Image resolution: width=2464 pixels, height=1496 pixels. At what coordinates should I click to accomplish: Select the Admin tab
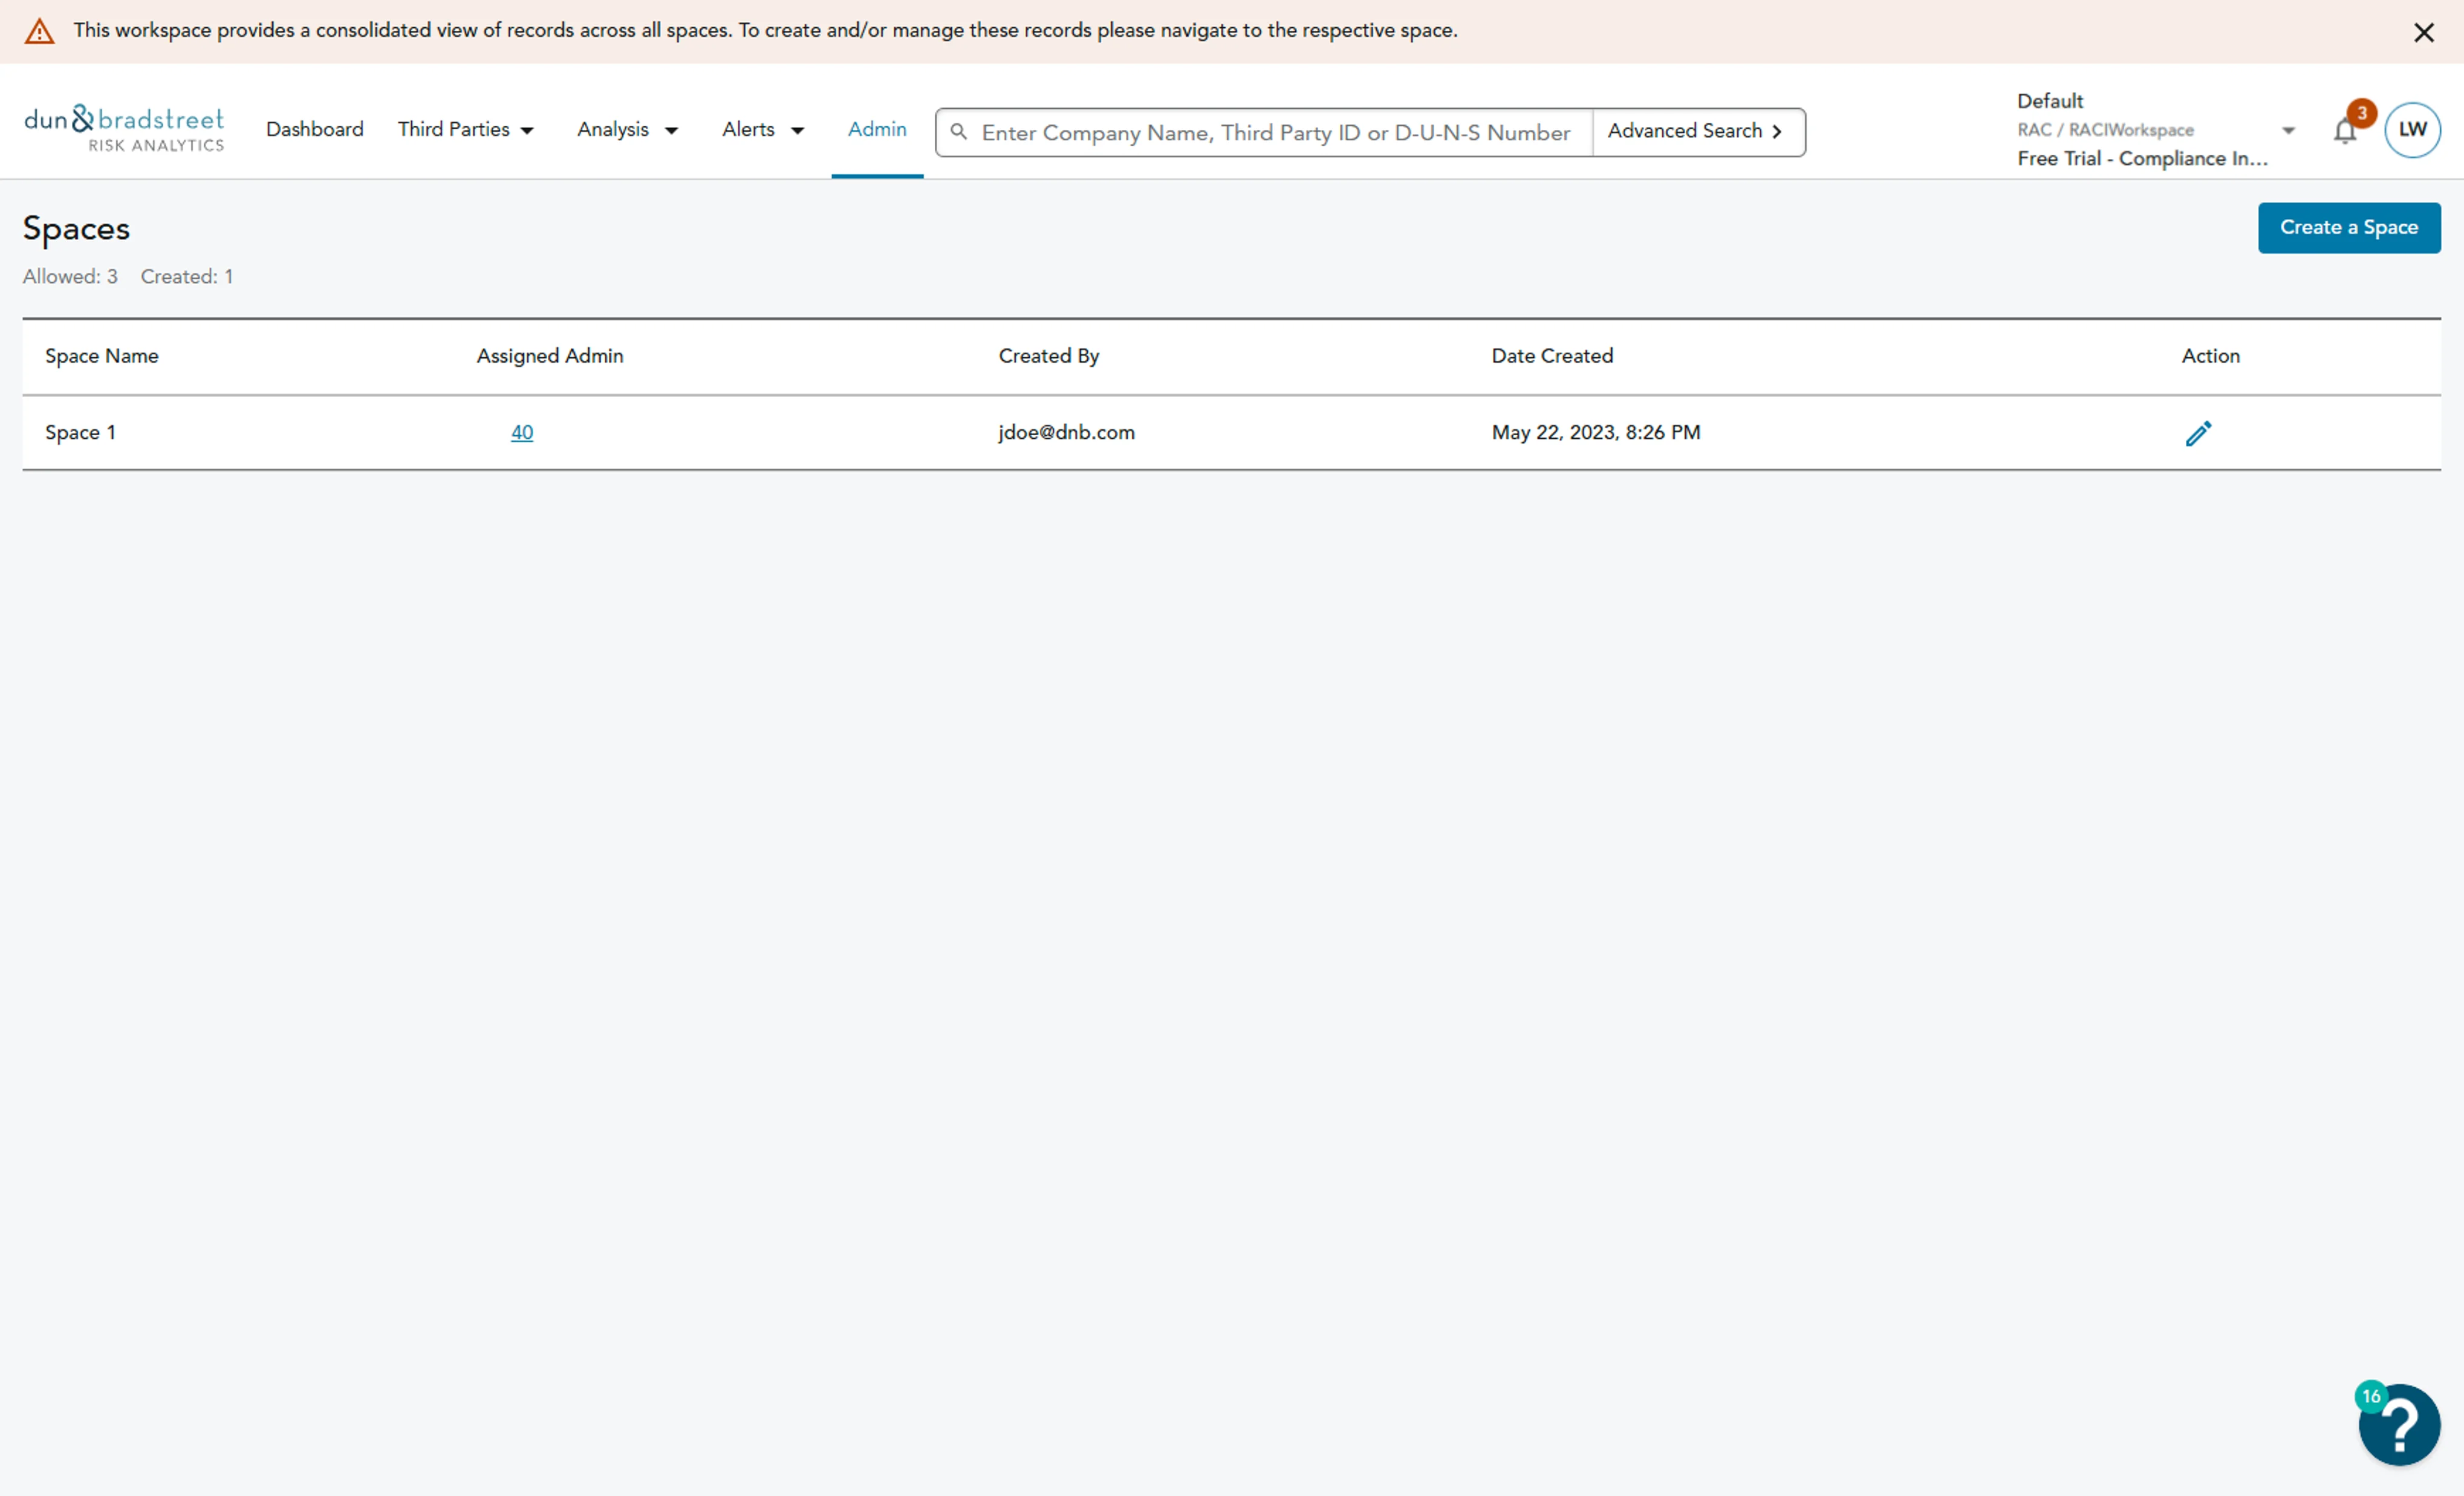click(877, 130)
